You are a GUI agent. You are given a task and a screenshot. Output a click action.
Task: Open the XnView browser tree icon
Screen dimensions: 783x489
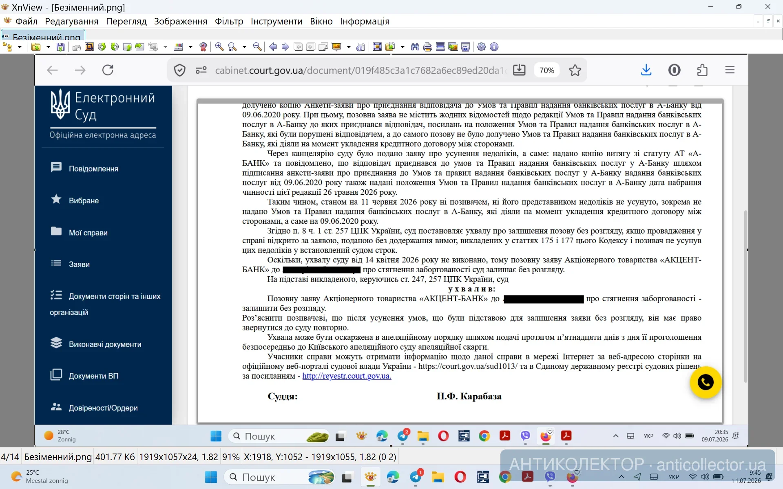(x=7, y=47)
